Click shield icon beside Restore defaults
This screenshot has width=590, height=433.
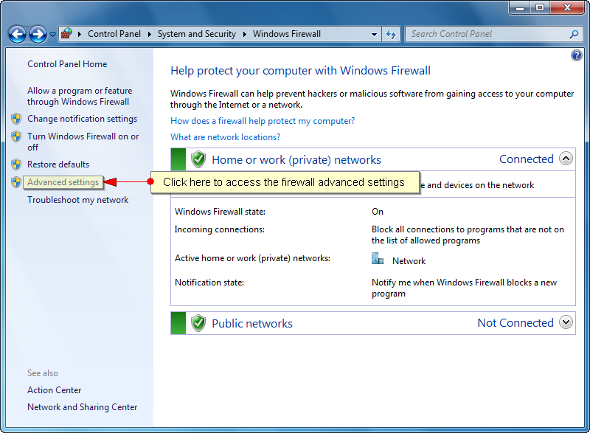[16, 164]
